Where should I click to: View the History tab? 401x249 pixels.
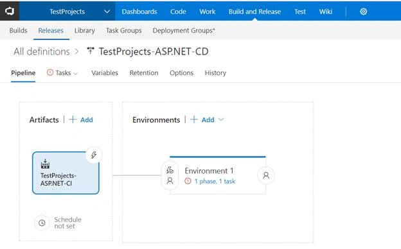coord(215,73)
